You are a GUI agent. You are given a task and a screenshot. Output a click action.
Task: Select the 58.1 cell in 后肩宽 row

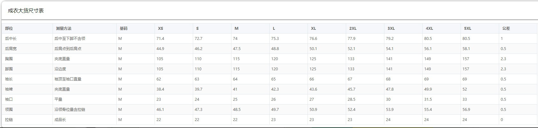466,49
